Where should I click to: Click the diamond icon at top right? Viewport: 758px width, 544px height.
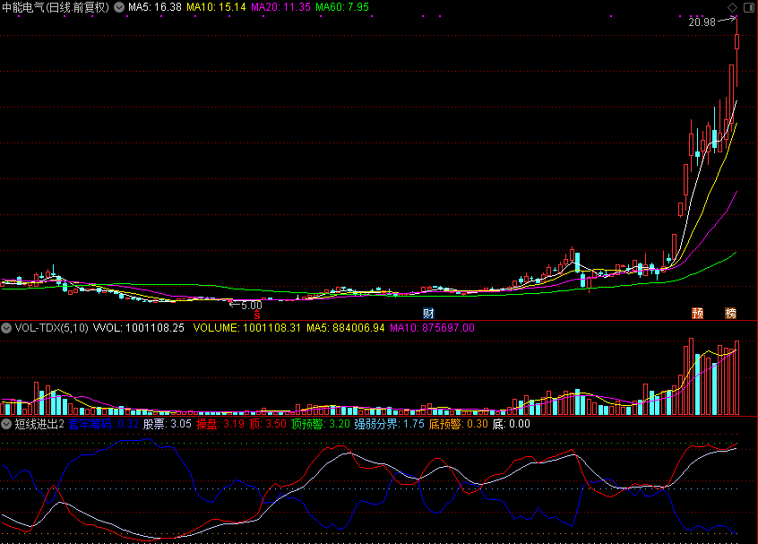click(732, 7)
